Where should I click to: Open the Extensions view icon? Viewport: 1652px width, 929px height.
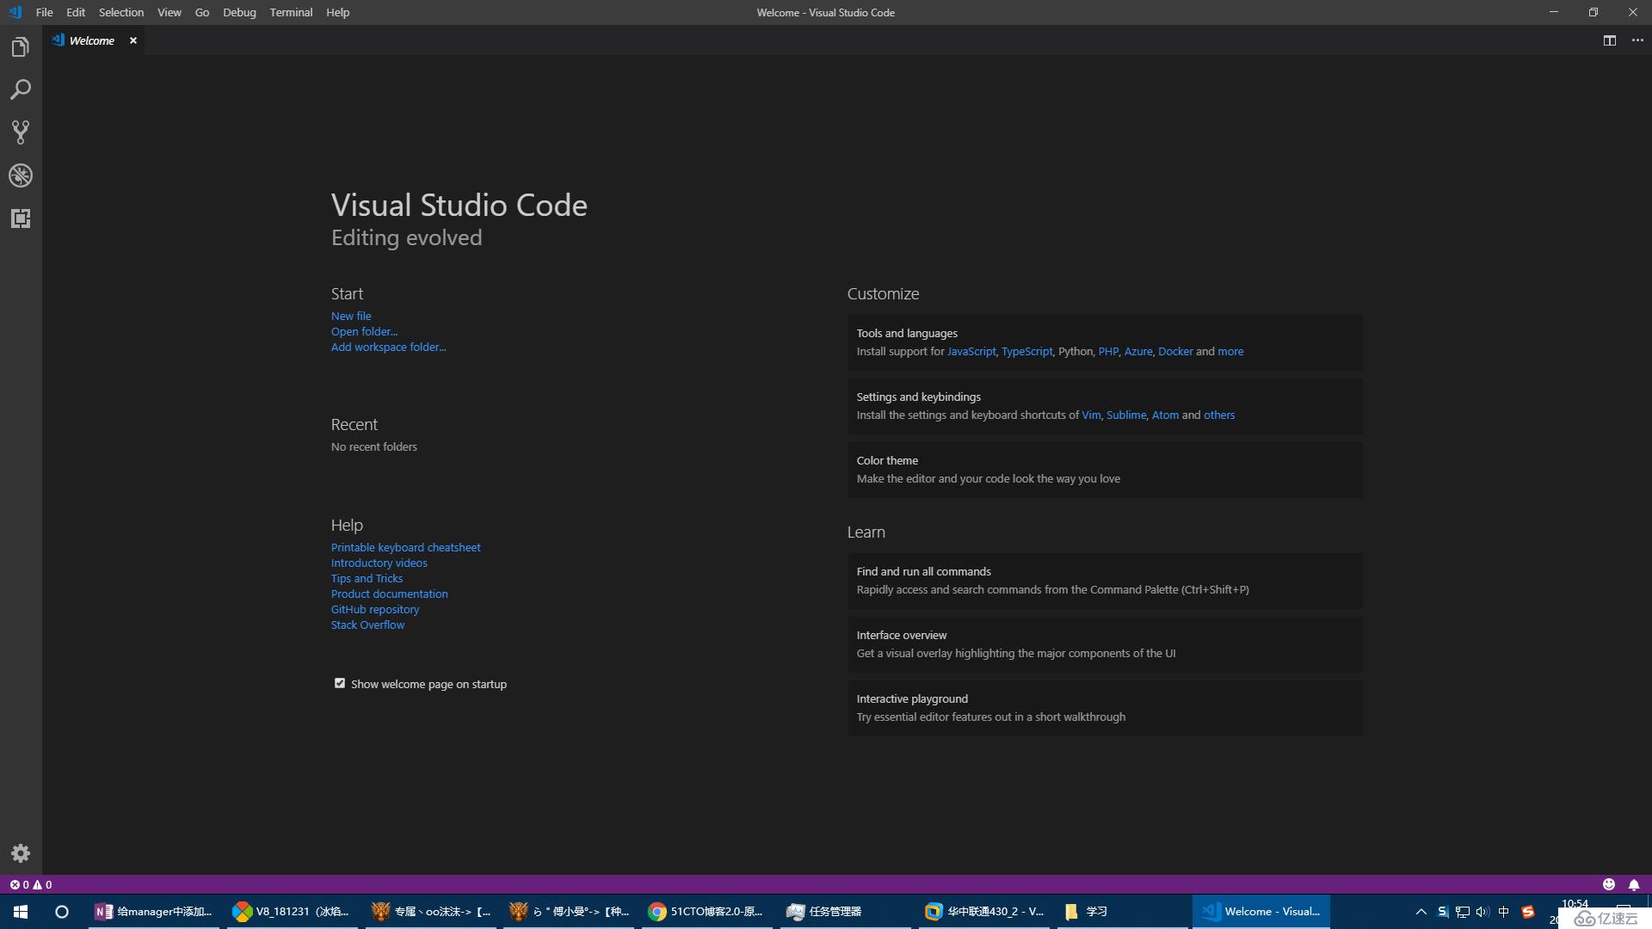(x=21, y=218)
